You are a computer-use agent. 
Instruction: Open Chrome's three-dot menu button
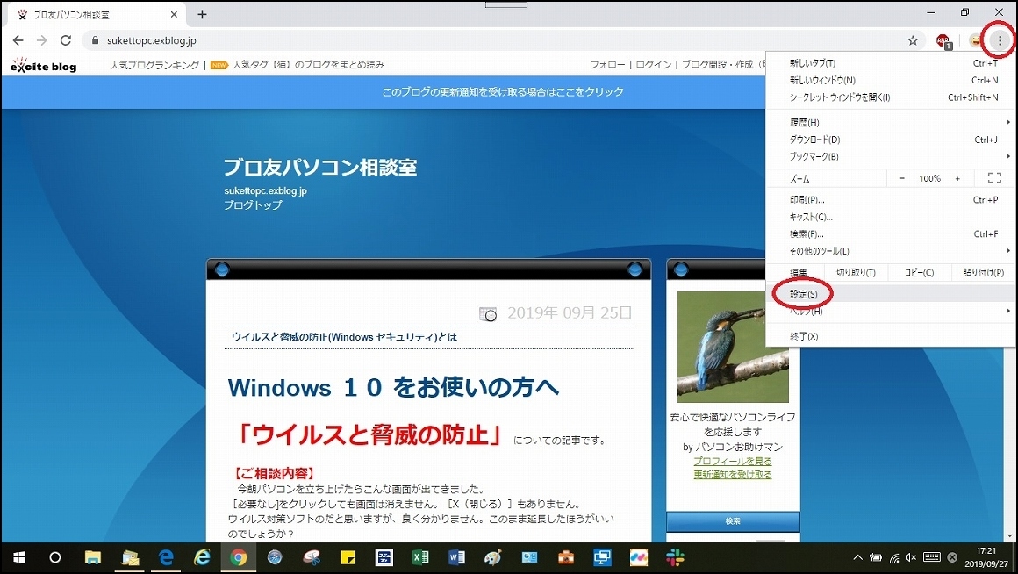pyautogui.click(x=1000, y=40)
